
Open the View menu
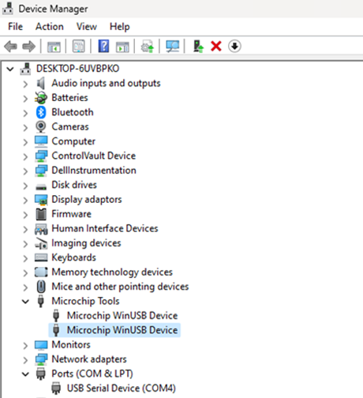[87, 27]
